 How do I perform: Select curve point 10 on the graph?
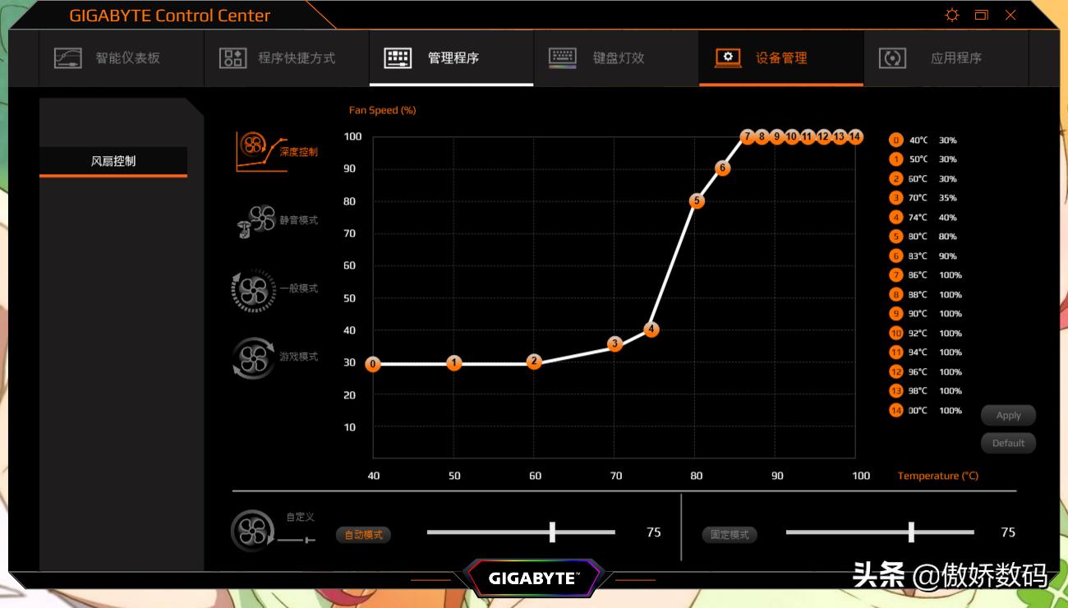pyautogui.click(x=792, y=136)
